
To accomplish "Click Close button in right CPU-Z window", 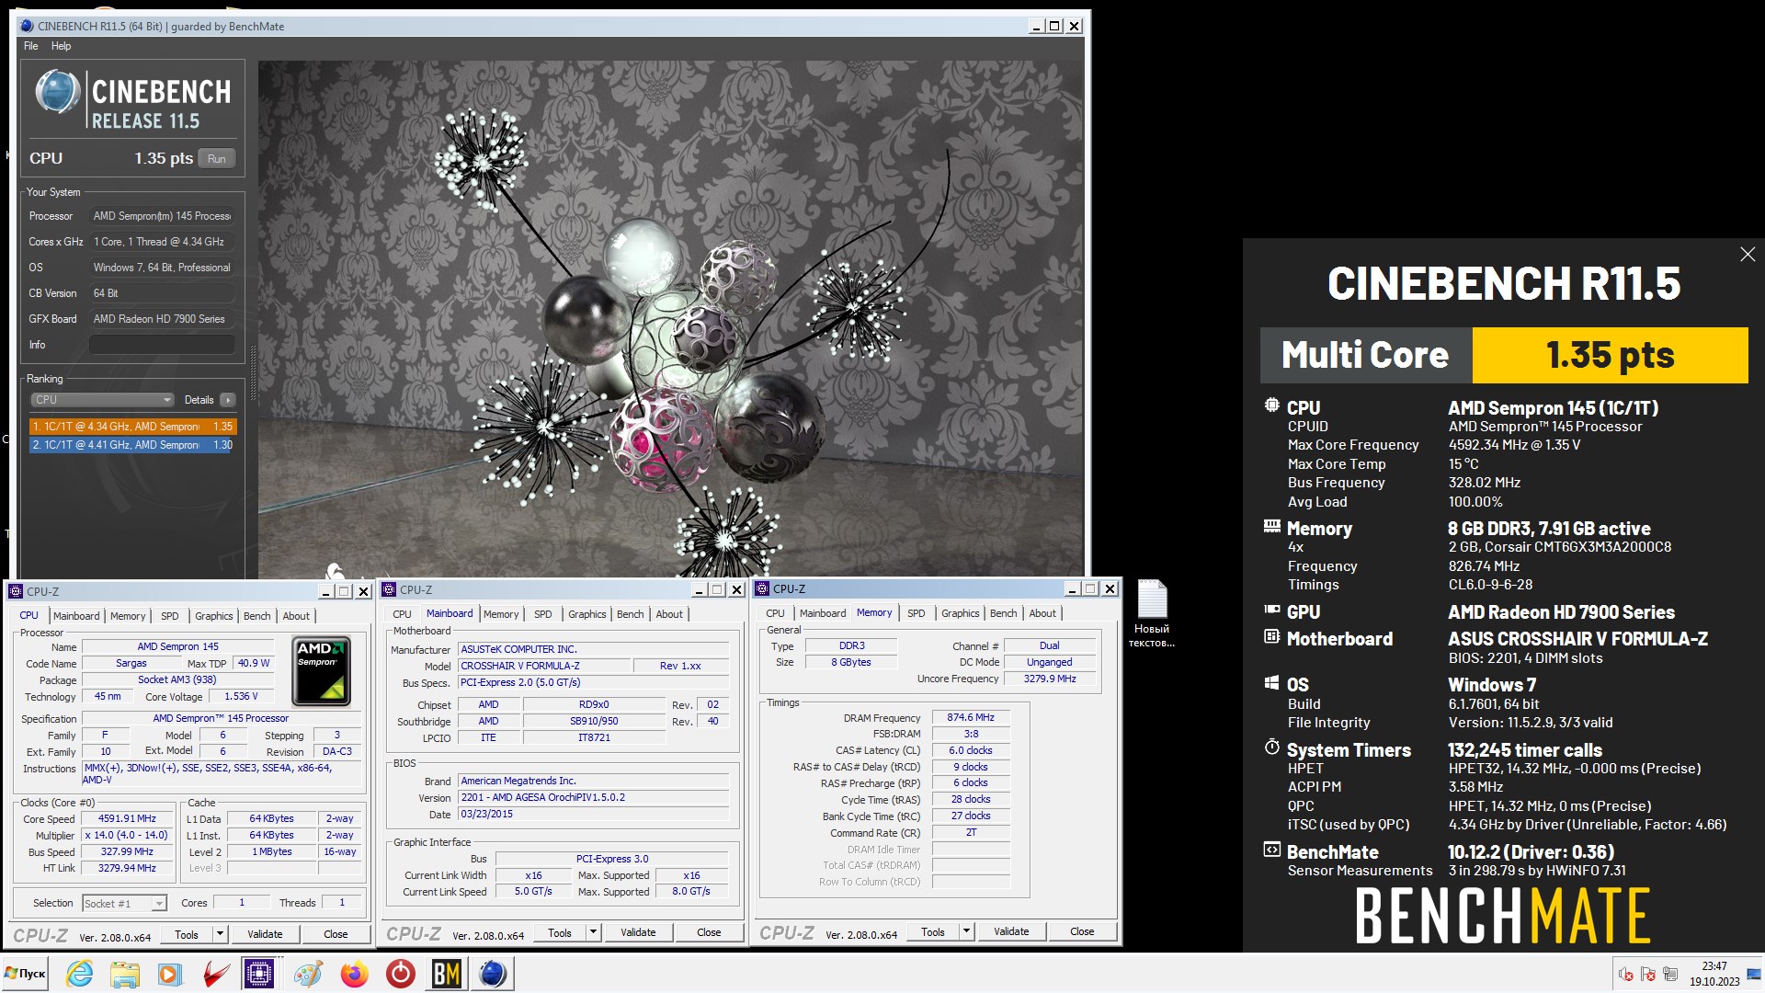I will 1082,931.
